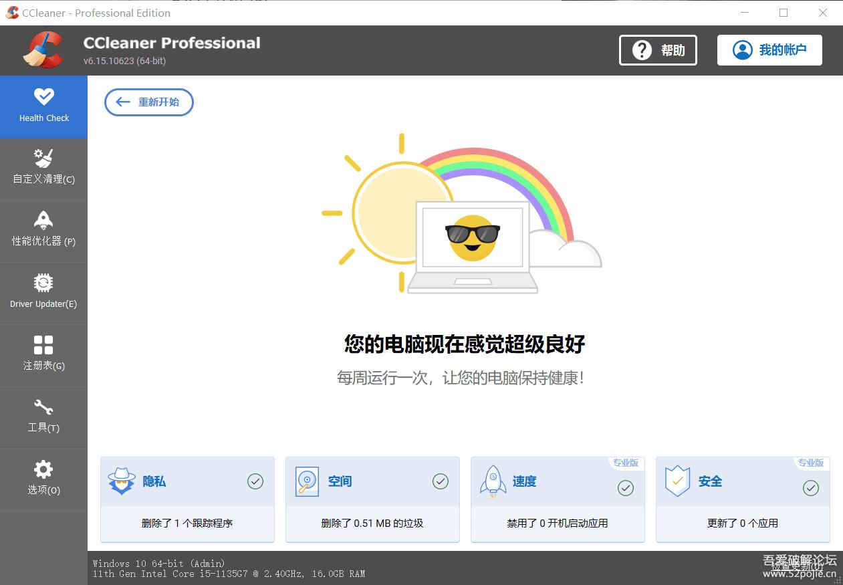Click the 您的电脑现在感觉超级良好 headline

tap(465, 344)
